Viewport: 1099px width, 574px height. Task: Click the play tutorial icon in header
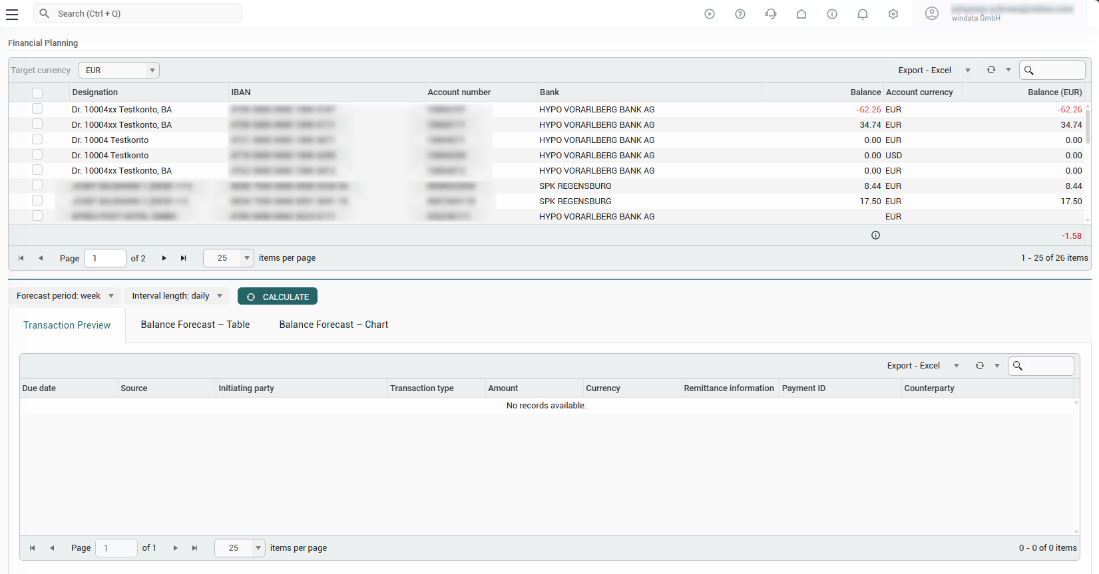(709, 14)
